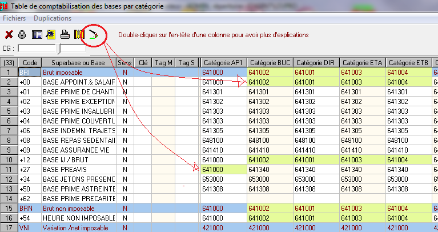438x232 pixels.
Task: Click 'HEURE NON IMPOSABLE' cell
Action: (x=78, y=218)
